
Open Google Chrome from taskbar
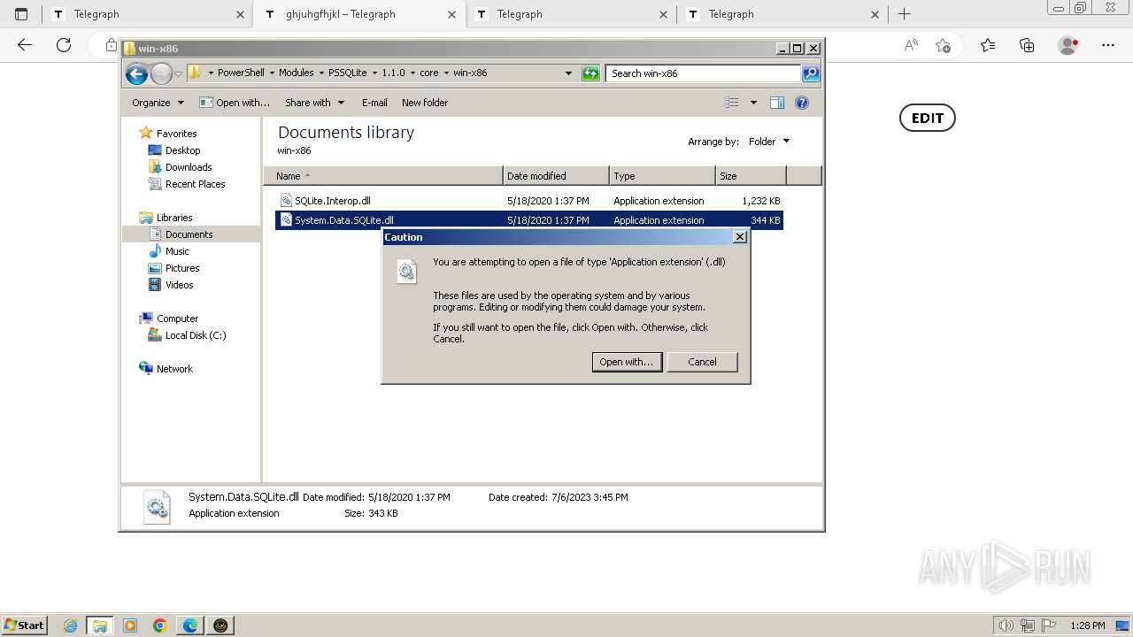160,625
